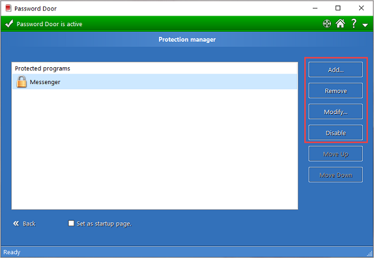The image size is (374, 258).
Task: Open help via the question mark icon
Action: (353, 24)
